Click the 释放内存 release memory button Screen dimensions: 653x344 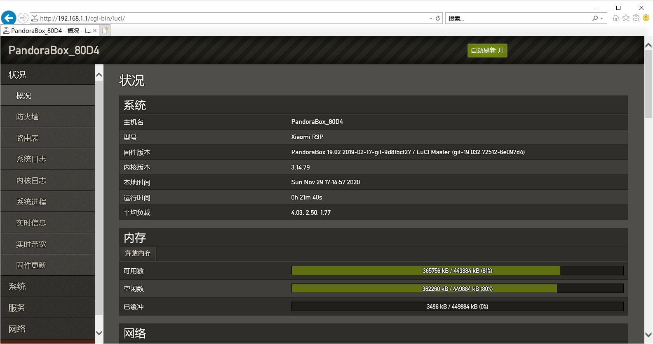[138, 253]
